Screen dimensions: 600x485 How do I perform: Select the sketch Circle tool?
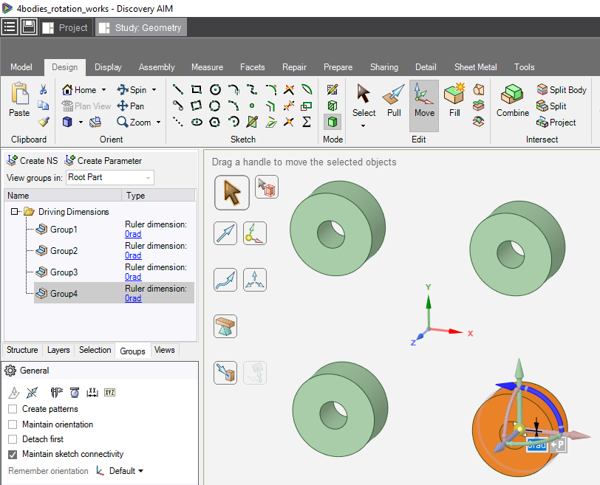pos(215,89)
